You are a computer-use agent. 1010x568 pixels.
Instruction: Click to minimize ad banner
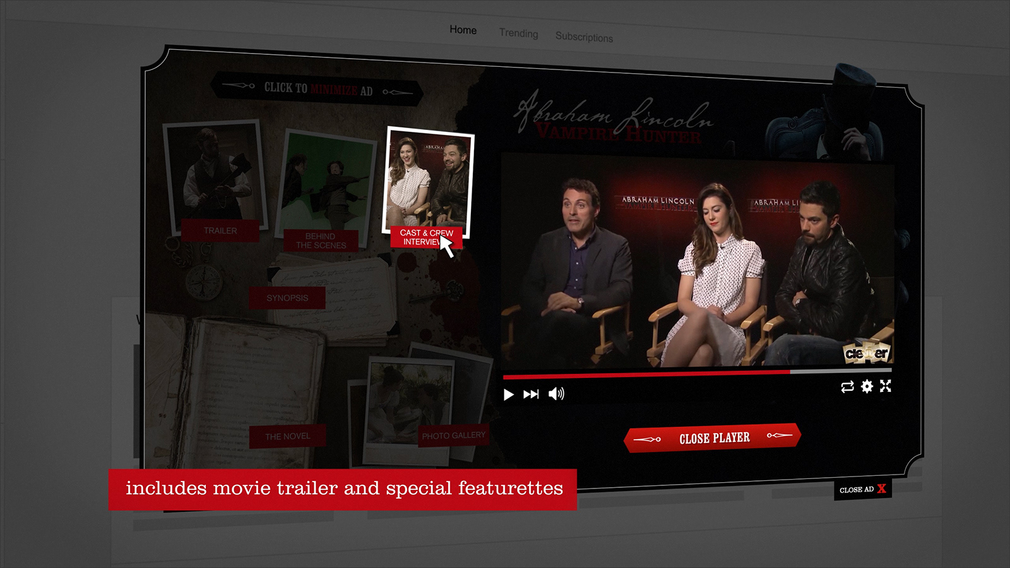click(317, 89)
